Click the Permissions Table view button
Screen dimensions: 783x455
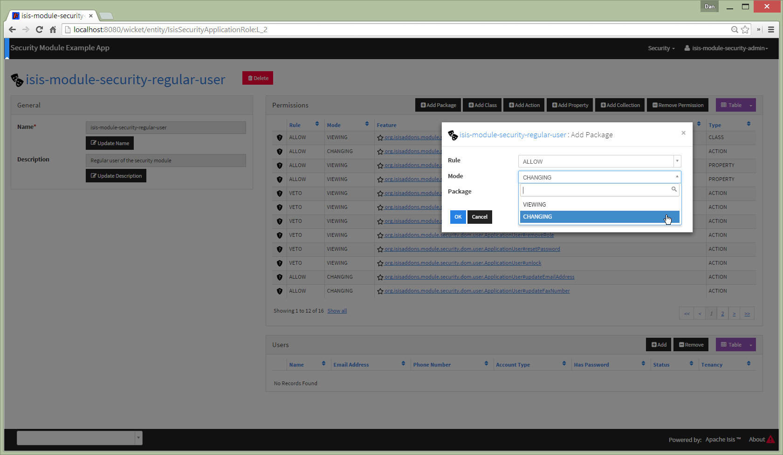coord(731,105)
